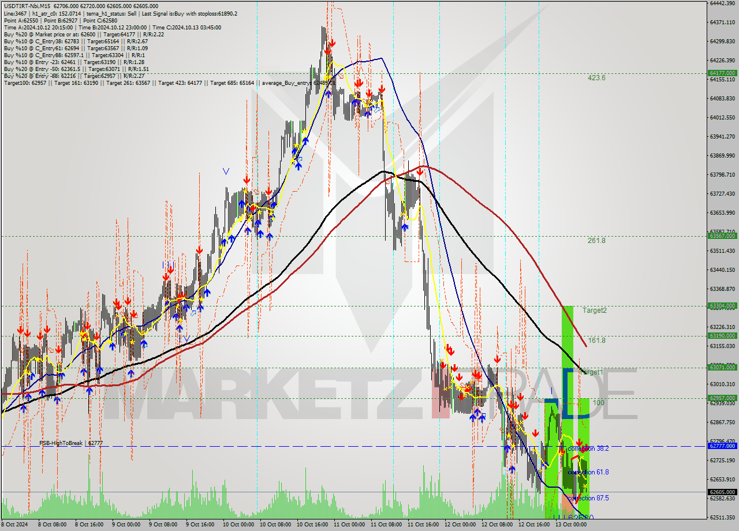Click the 'Time A:2024.10.12 20:15:00' line
This screenshot has width=739, height=531.
pos(112,27)
